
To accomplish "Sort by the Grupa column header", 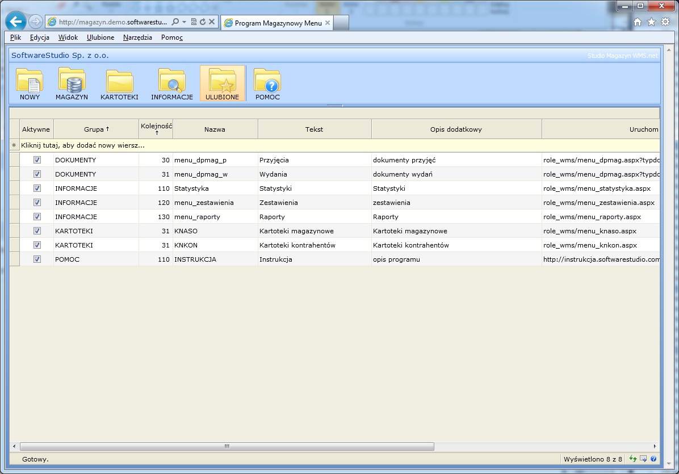I will click(96, 129).
